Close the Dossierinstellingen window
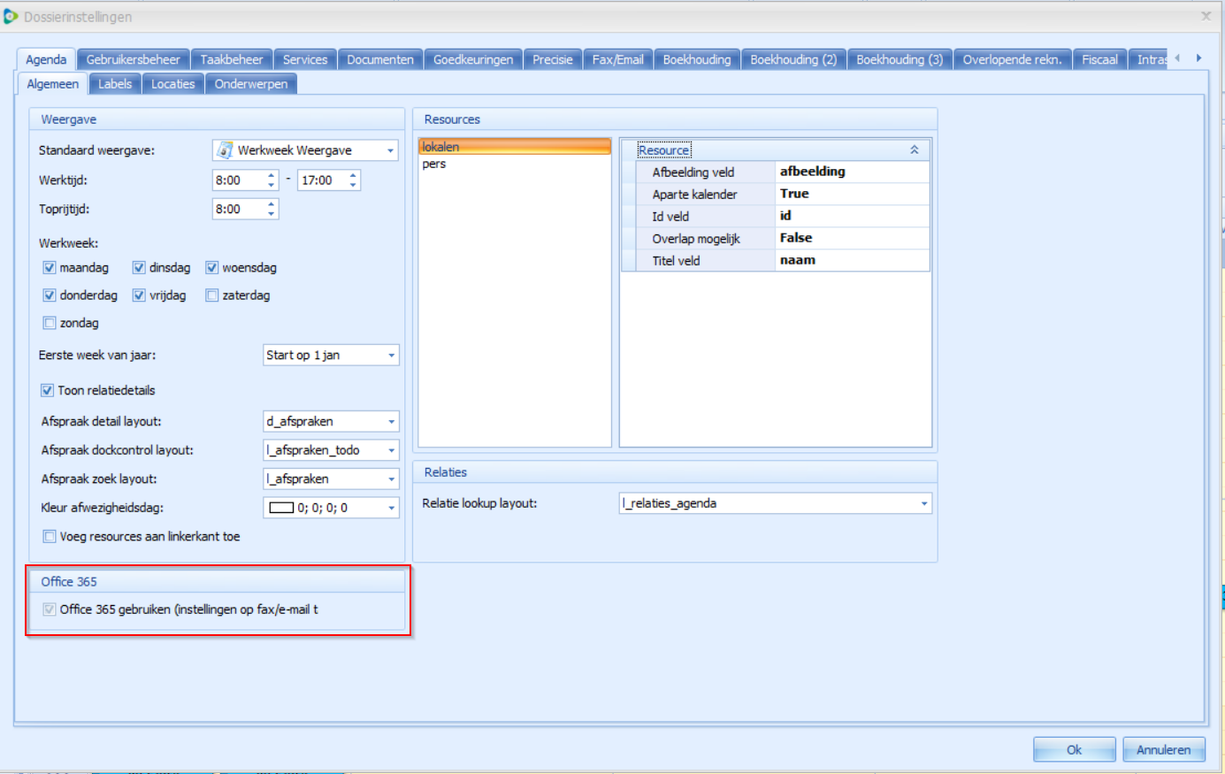This screenshot has height=774, width=1225. click(x=1206, y=16)
